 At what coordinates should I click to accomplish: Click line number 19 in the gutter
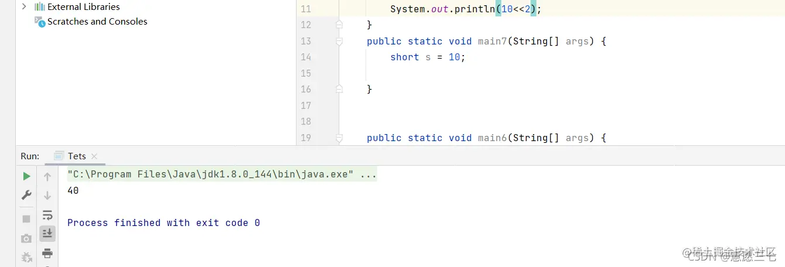click(305, 138)
